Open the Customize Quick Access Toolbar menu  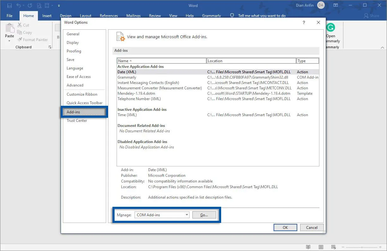point(58,6)
